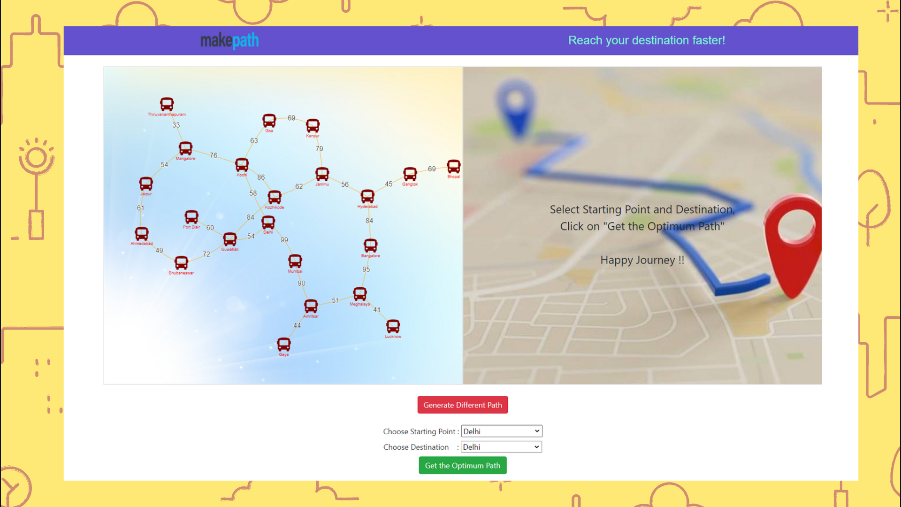The width and height of the screenshot is (901, 507).
Task: Select the Bangalore bus station icon
Action: (370, 245)
